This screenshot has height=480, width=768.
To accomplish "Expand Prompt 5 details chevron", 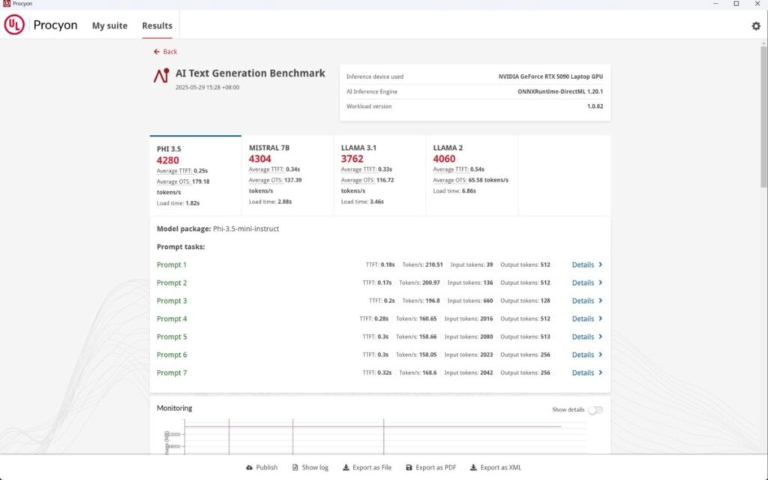I will coord(601,337).
